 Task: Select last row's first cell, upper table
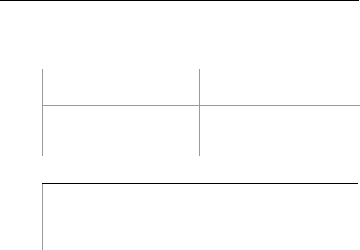pos(85,150)
